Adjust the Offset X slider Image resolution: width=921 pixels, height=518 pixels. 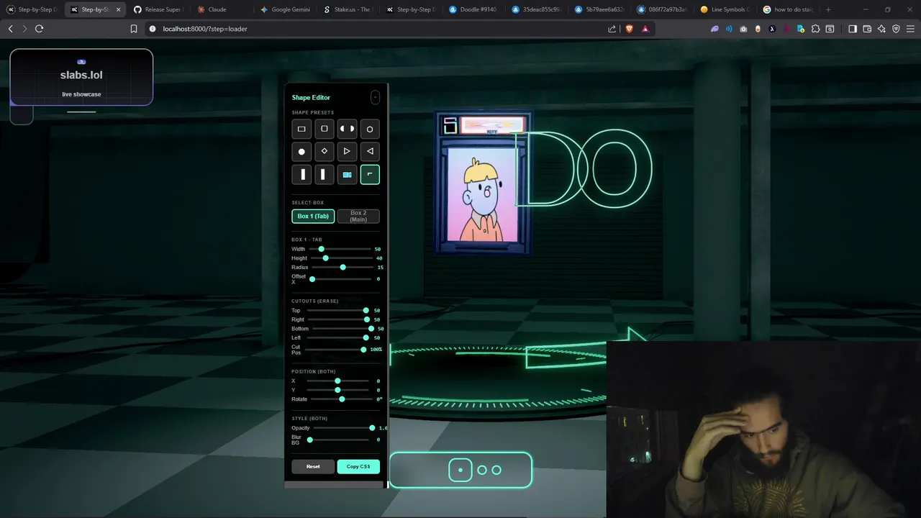tap(340, 279)
